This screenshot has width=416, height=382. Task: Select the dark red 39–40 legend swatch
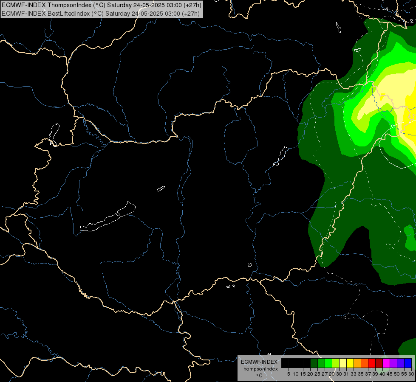(379, 363)
